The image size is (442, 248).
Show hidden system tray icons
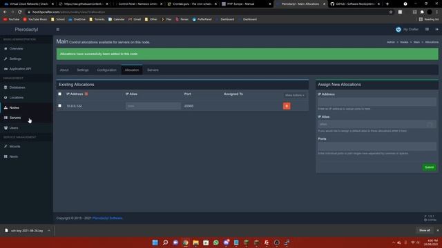(394, 242)
